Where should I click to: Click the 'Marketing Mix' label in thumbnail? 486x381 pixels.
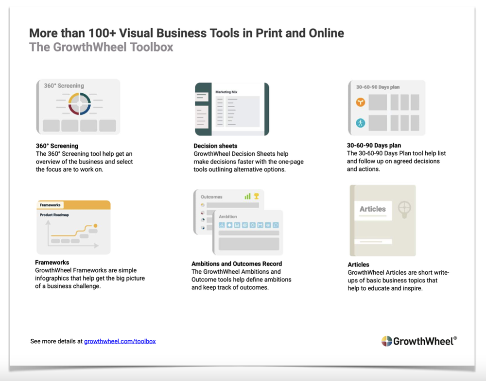[x=226, y=92]
